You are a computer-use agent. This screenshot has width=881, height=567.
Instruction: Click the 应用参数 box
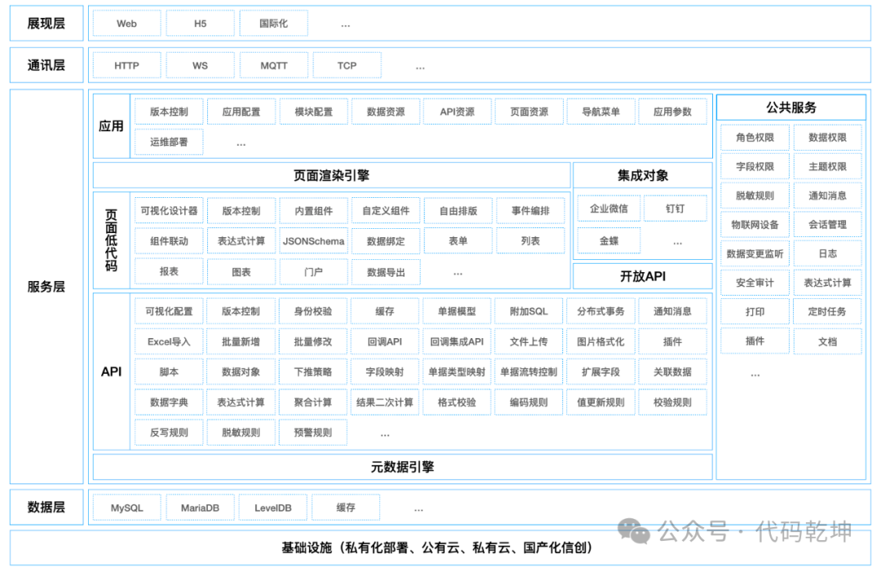click(672, 112)
